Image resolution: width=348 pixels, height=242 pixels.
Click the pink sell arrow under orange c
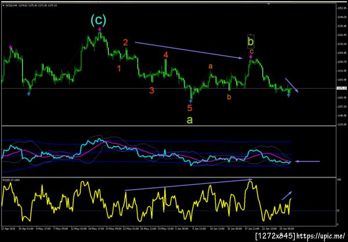(251, 57)
